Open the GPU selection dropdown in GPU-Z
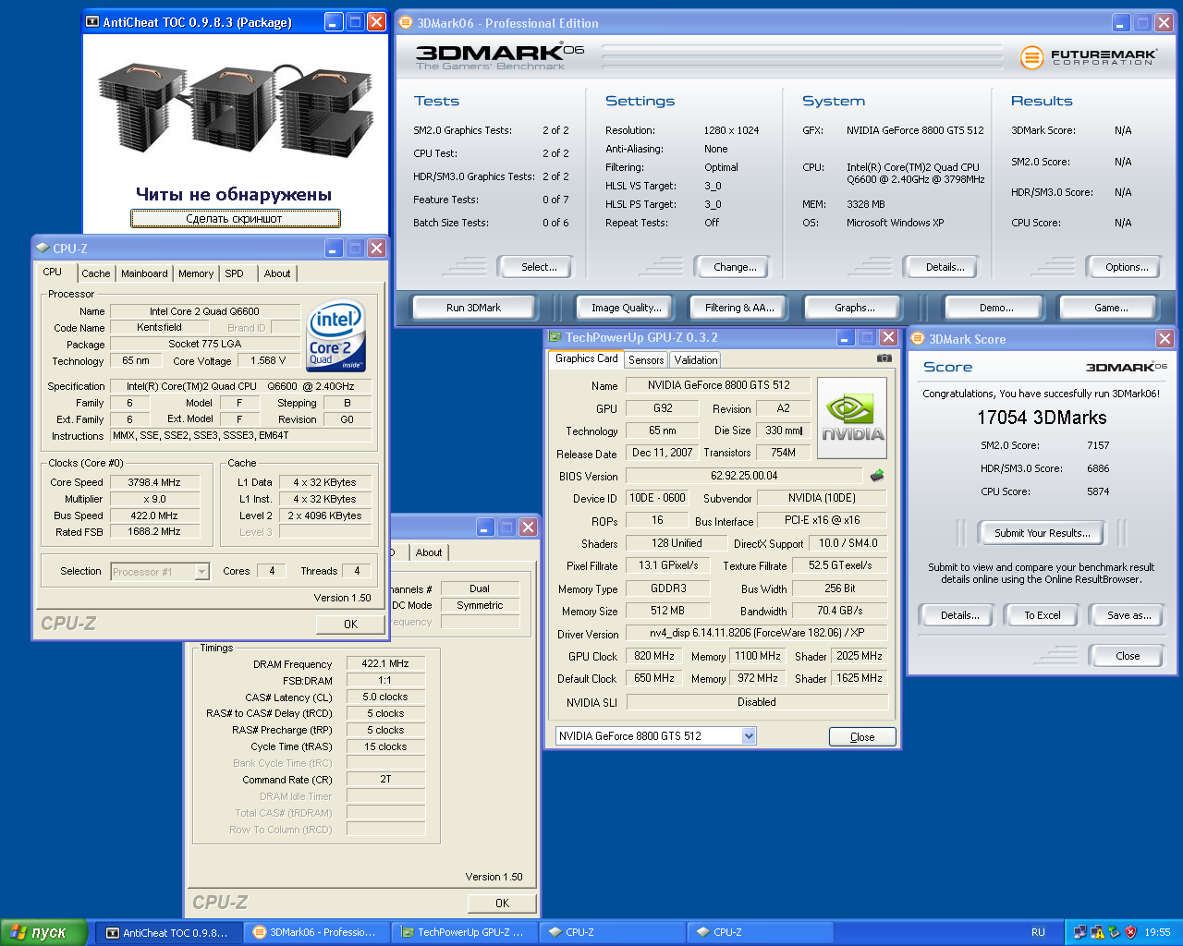The image size is (1183, 946). click(749, 735)
